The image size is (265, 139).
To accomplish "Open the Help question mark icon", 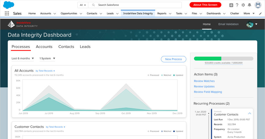I will (x=237, y=5).
